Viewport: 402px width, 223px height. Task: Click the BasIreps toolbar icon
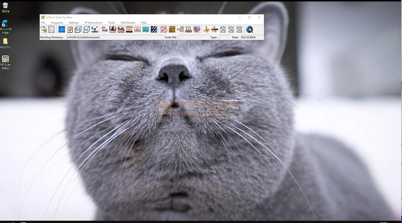click(x=180, y=29)
